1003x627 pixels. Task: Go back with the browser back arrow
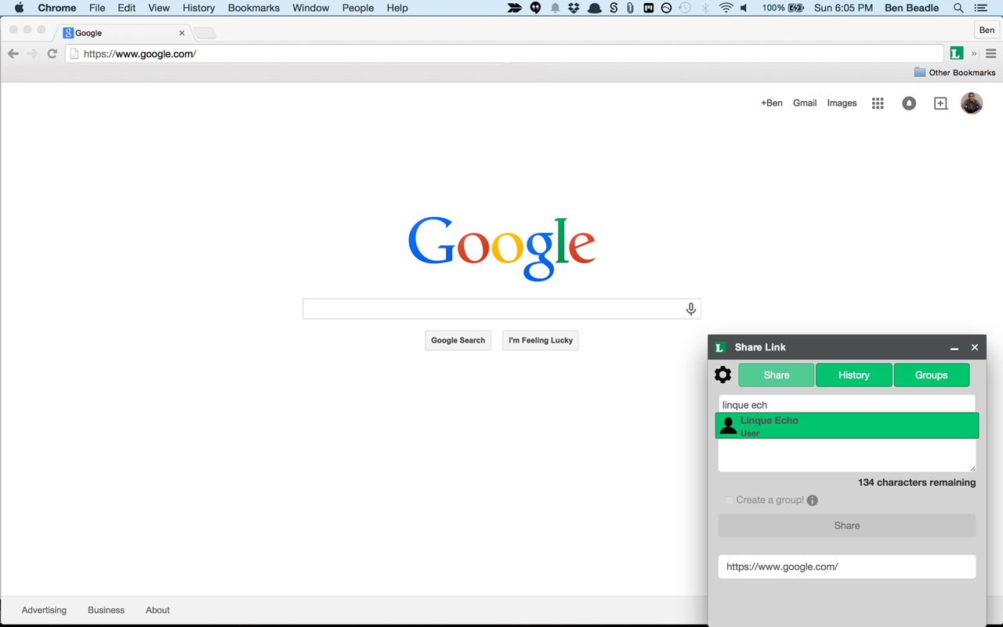(13, 53)
